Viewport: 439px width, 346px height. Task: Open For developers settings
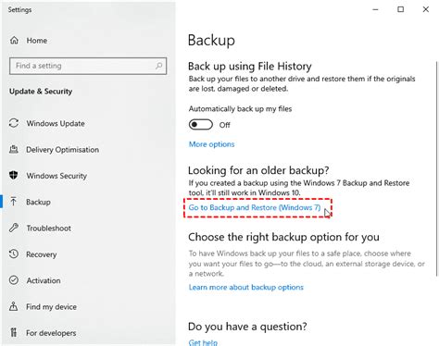pyautogui.click(x=51, y=333)
